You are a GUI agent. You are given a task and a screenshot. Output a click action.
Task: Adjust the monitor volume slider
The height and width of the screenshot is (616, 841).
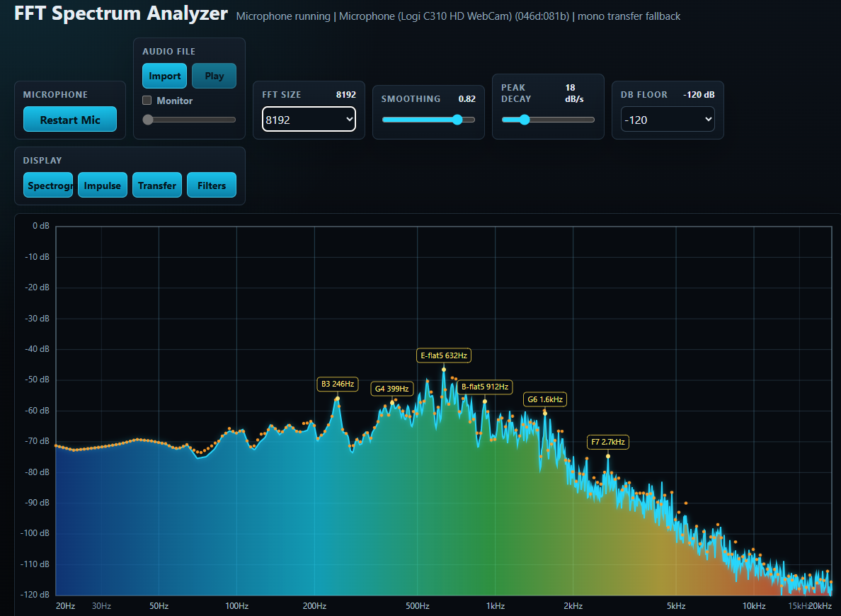tap(189, 120)
